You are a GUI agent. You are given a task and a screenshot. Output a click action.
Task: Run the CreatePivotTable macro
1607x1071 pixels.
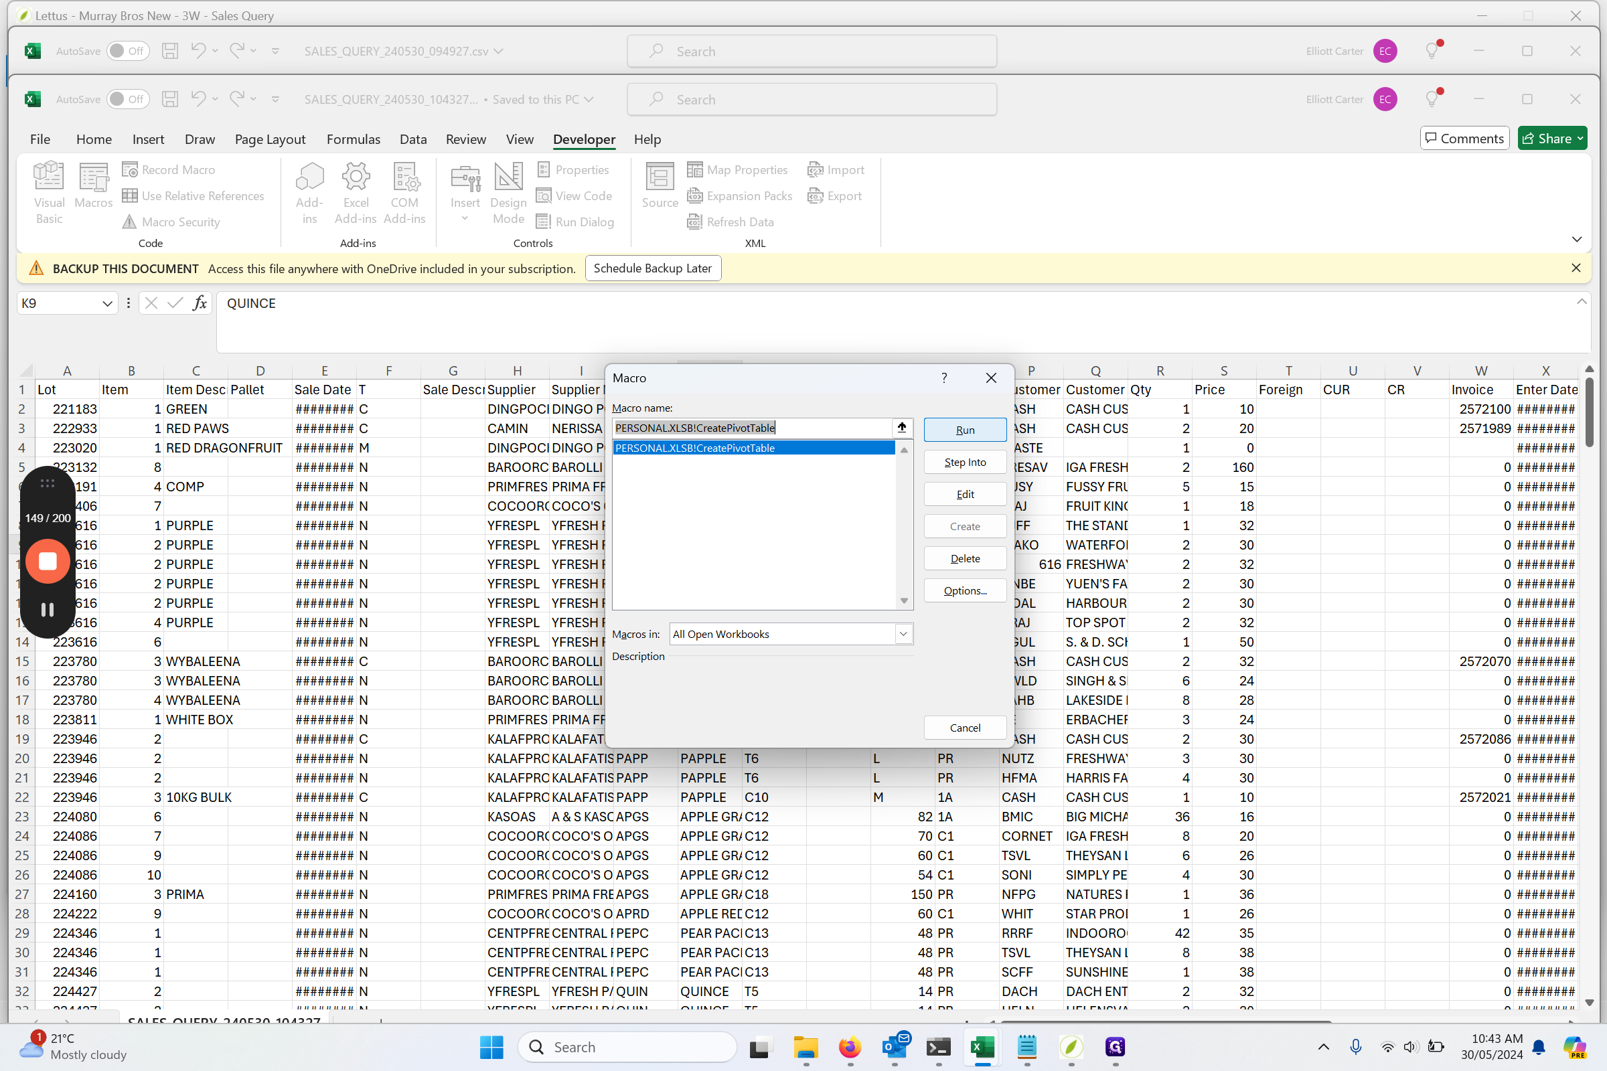(965, 430)
